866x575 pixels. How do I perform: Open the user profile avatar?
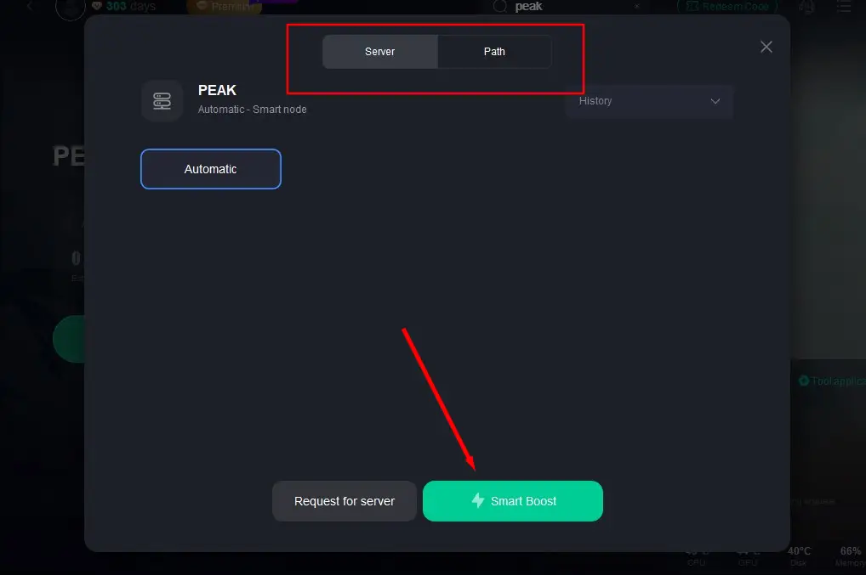[71, 8]
